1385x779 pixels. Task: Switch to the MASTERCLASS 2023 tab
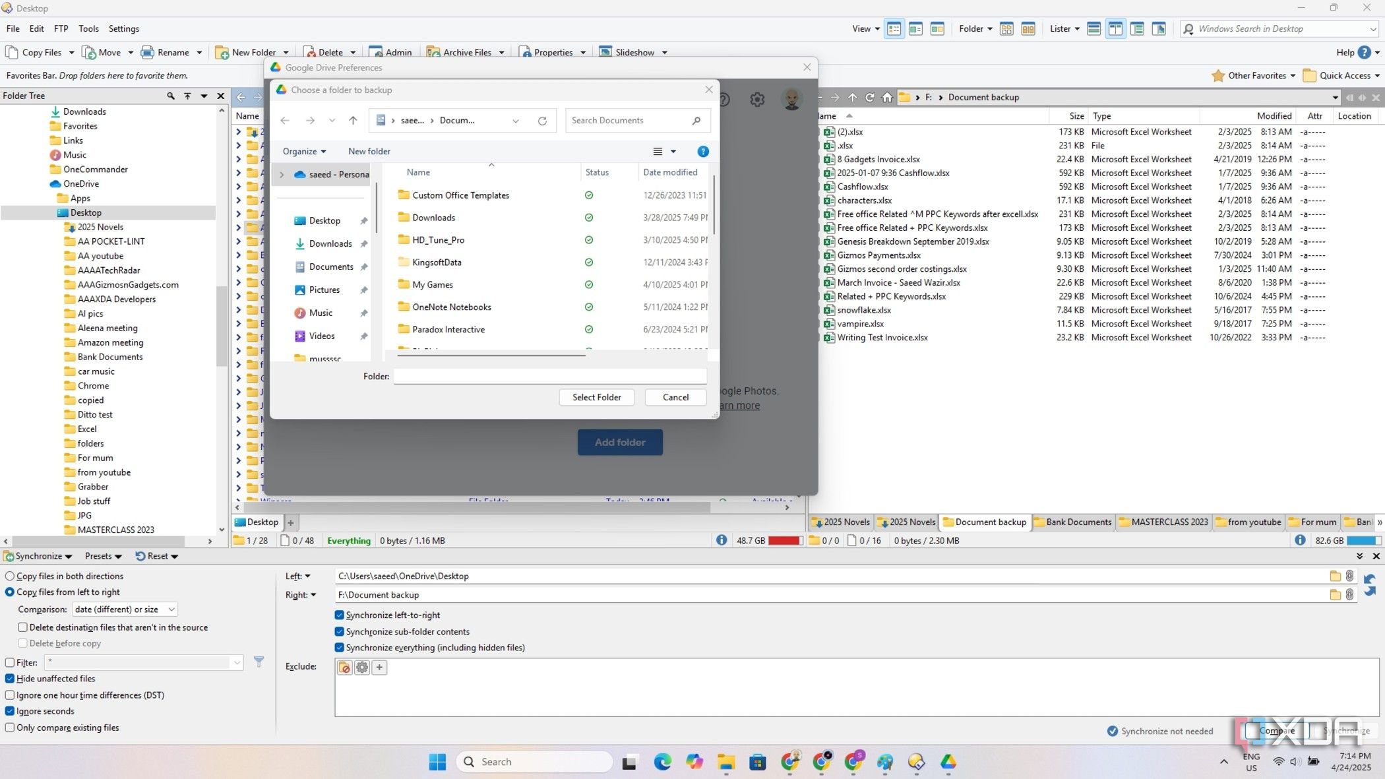tap(1163, 522)
